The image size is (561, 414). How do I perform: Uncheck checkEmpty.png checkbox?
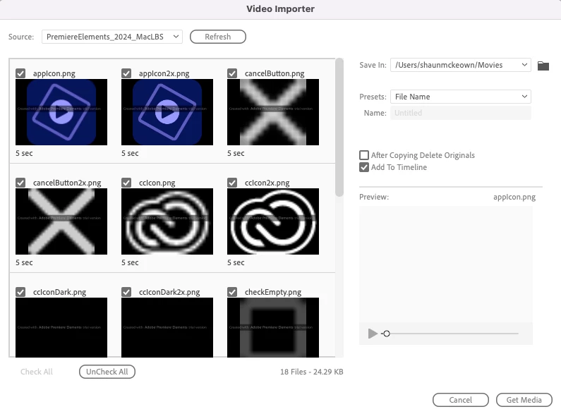[232, 292]
